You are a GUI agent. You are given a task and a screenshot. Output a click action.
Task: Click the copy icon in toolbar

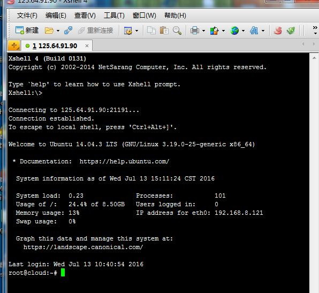pos(151,31)
